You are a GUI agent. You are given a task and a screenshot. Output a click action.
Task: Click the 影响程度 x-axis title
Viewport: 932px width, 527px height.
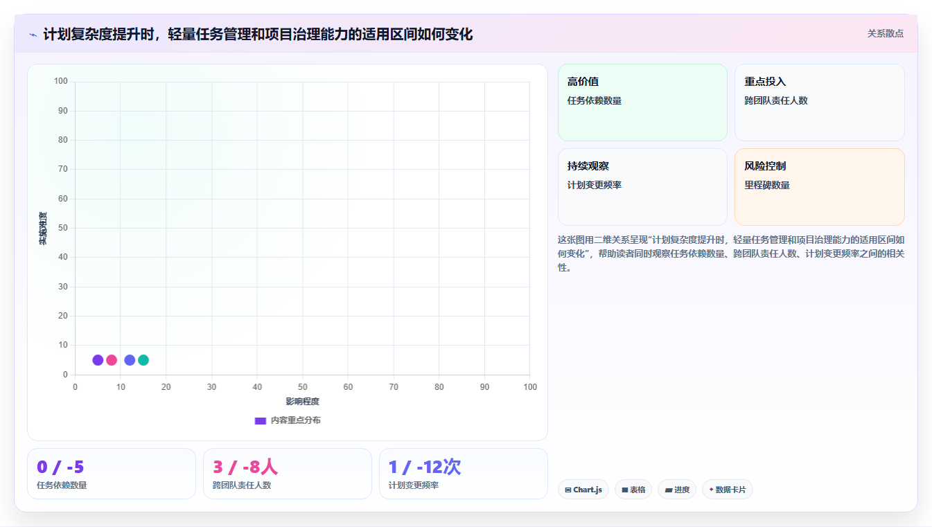coord(303,402)
